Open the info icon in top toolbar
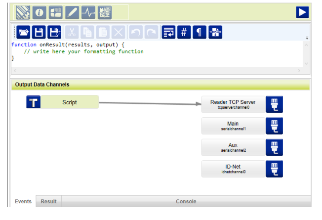This screenshot has width=322, height=220. tap(40, 12)
